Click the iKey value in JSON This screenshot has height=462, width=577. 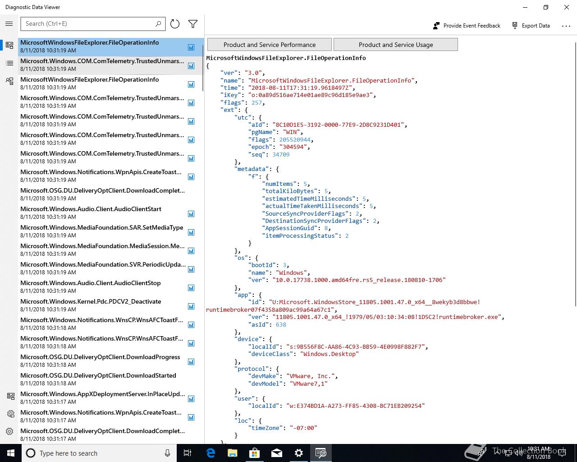(x=311, y=95)
